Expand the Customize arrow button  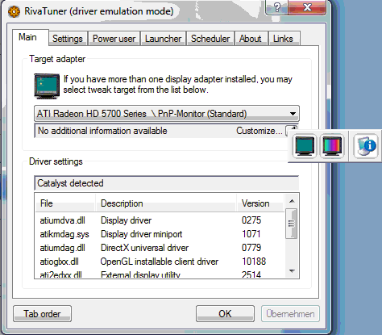pos(292,131)
